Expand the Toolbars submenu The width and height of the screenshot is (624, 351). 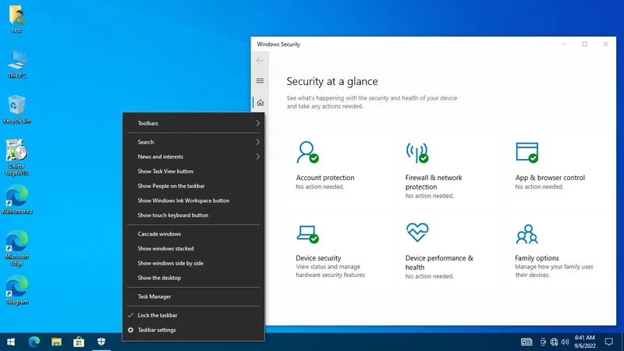(x=193, y=123)
